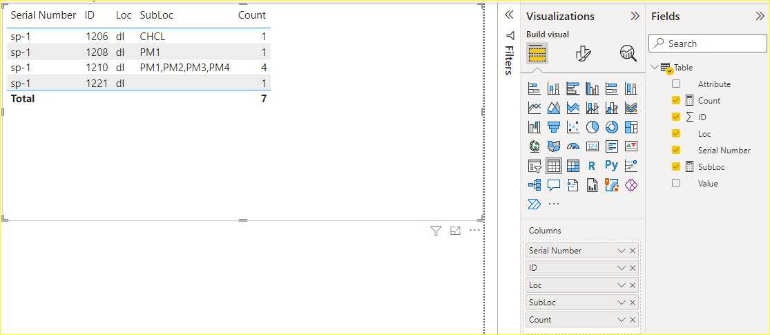
Task: Pick the Line and clustered column chart
Action: coord(611,108)
